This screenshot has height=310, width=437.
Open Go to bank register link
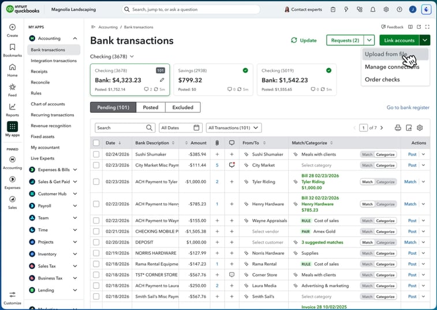[408, 108]
